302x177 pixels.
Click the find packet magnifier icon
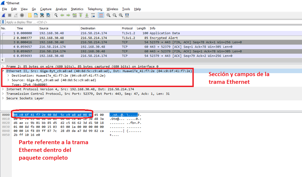tap(56, 15)
